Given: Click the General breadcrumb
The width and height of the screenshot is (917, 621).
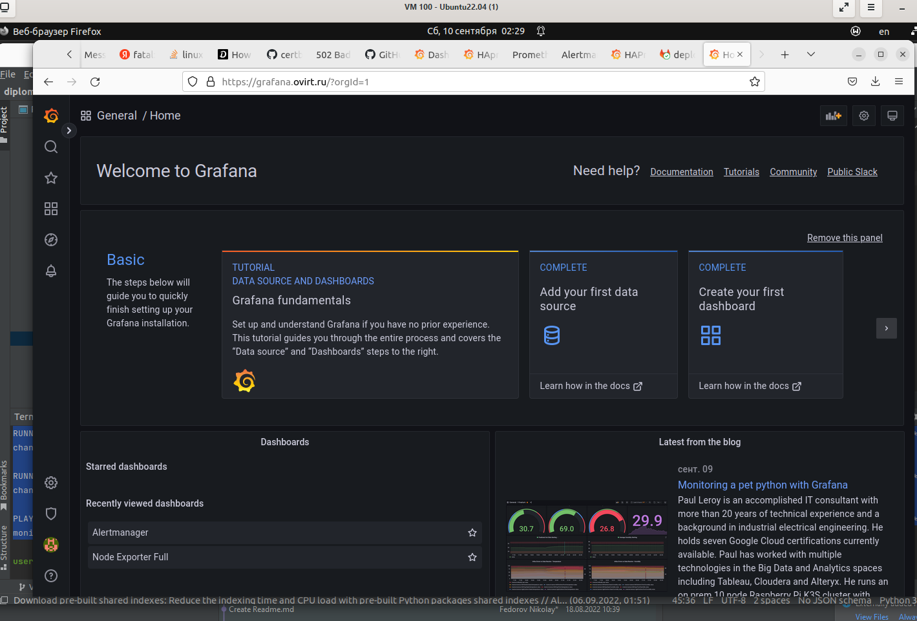Looking at the screenshot, I should point(117,116).
